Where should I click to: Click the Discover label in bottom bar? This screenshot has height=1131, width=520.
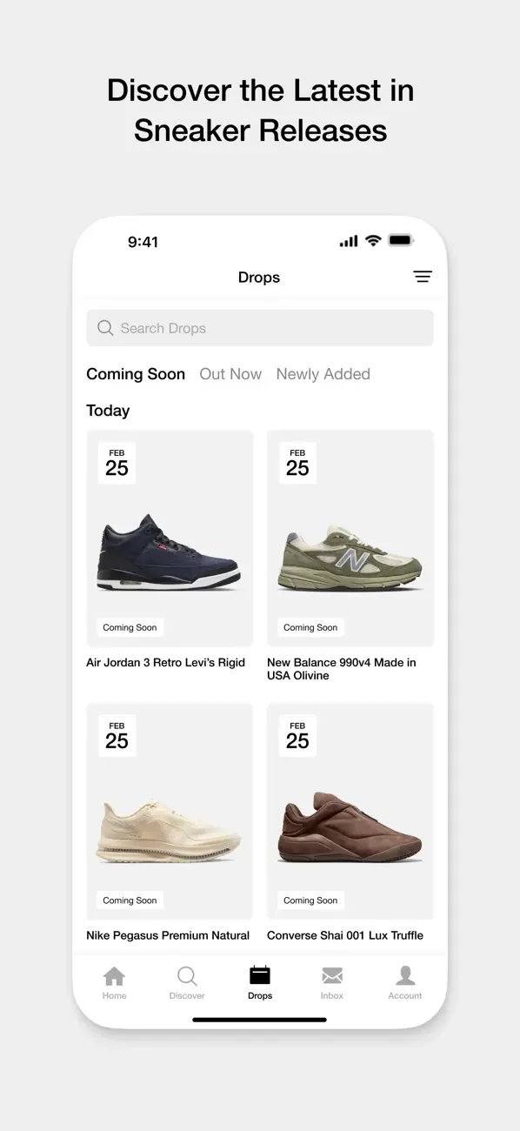(187, 996)
